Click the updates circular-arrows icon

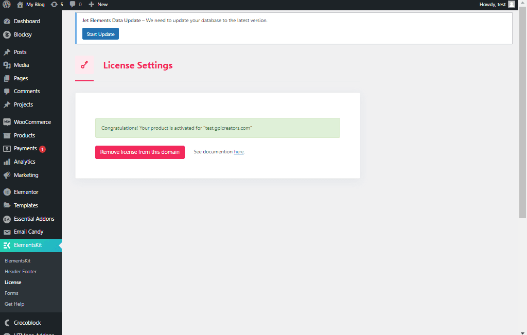(x=54, y=4)
